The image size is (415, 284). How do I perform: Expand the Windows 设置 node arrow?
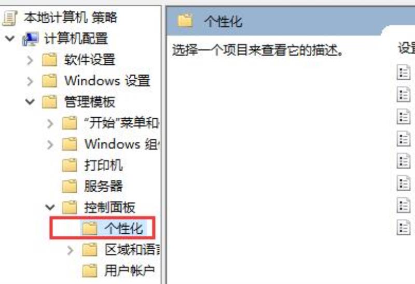pos(30,81)
